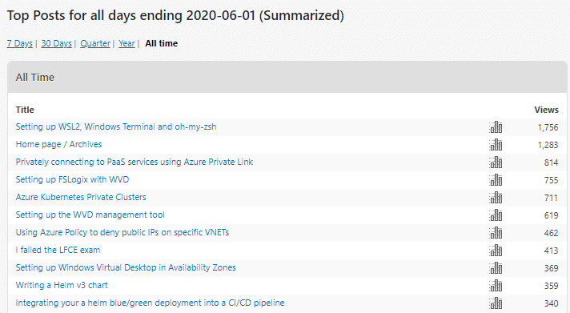This screenshot has width=570, height=313.
Task: Open the Azure Kubernetes Private Clusters post
Action: pos(81,197)
